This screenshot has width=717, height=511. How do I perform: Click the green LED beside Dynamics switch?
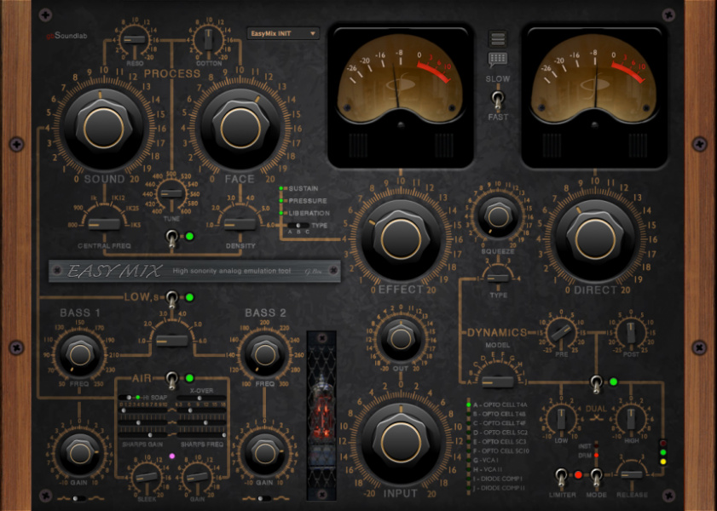[x=614, y=382]
